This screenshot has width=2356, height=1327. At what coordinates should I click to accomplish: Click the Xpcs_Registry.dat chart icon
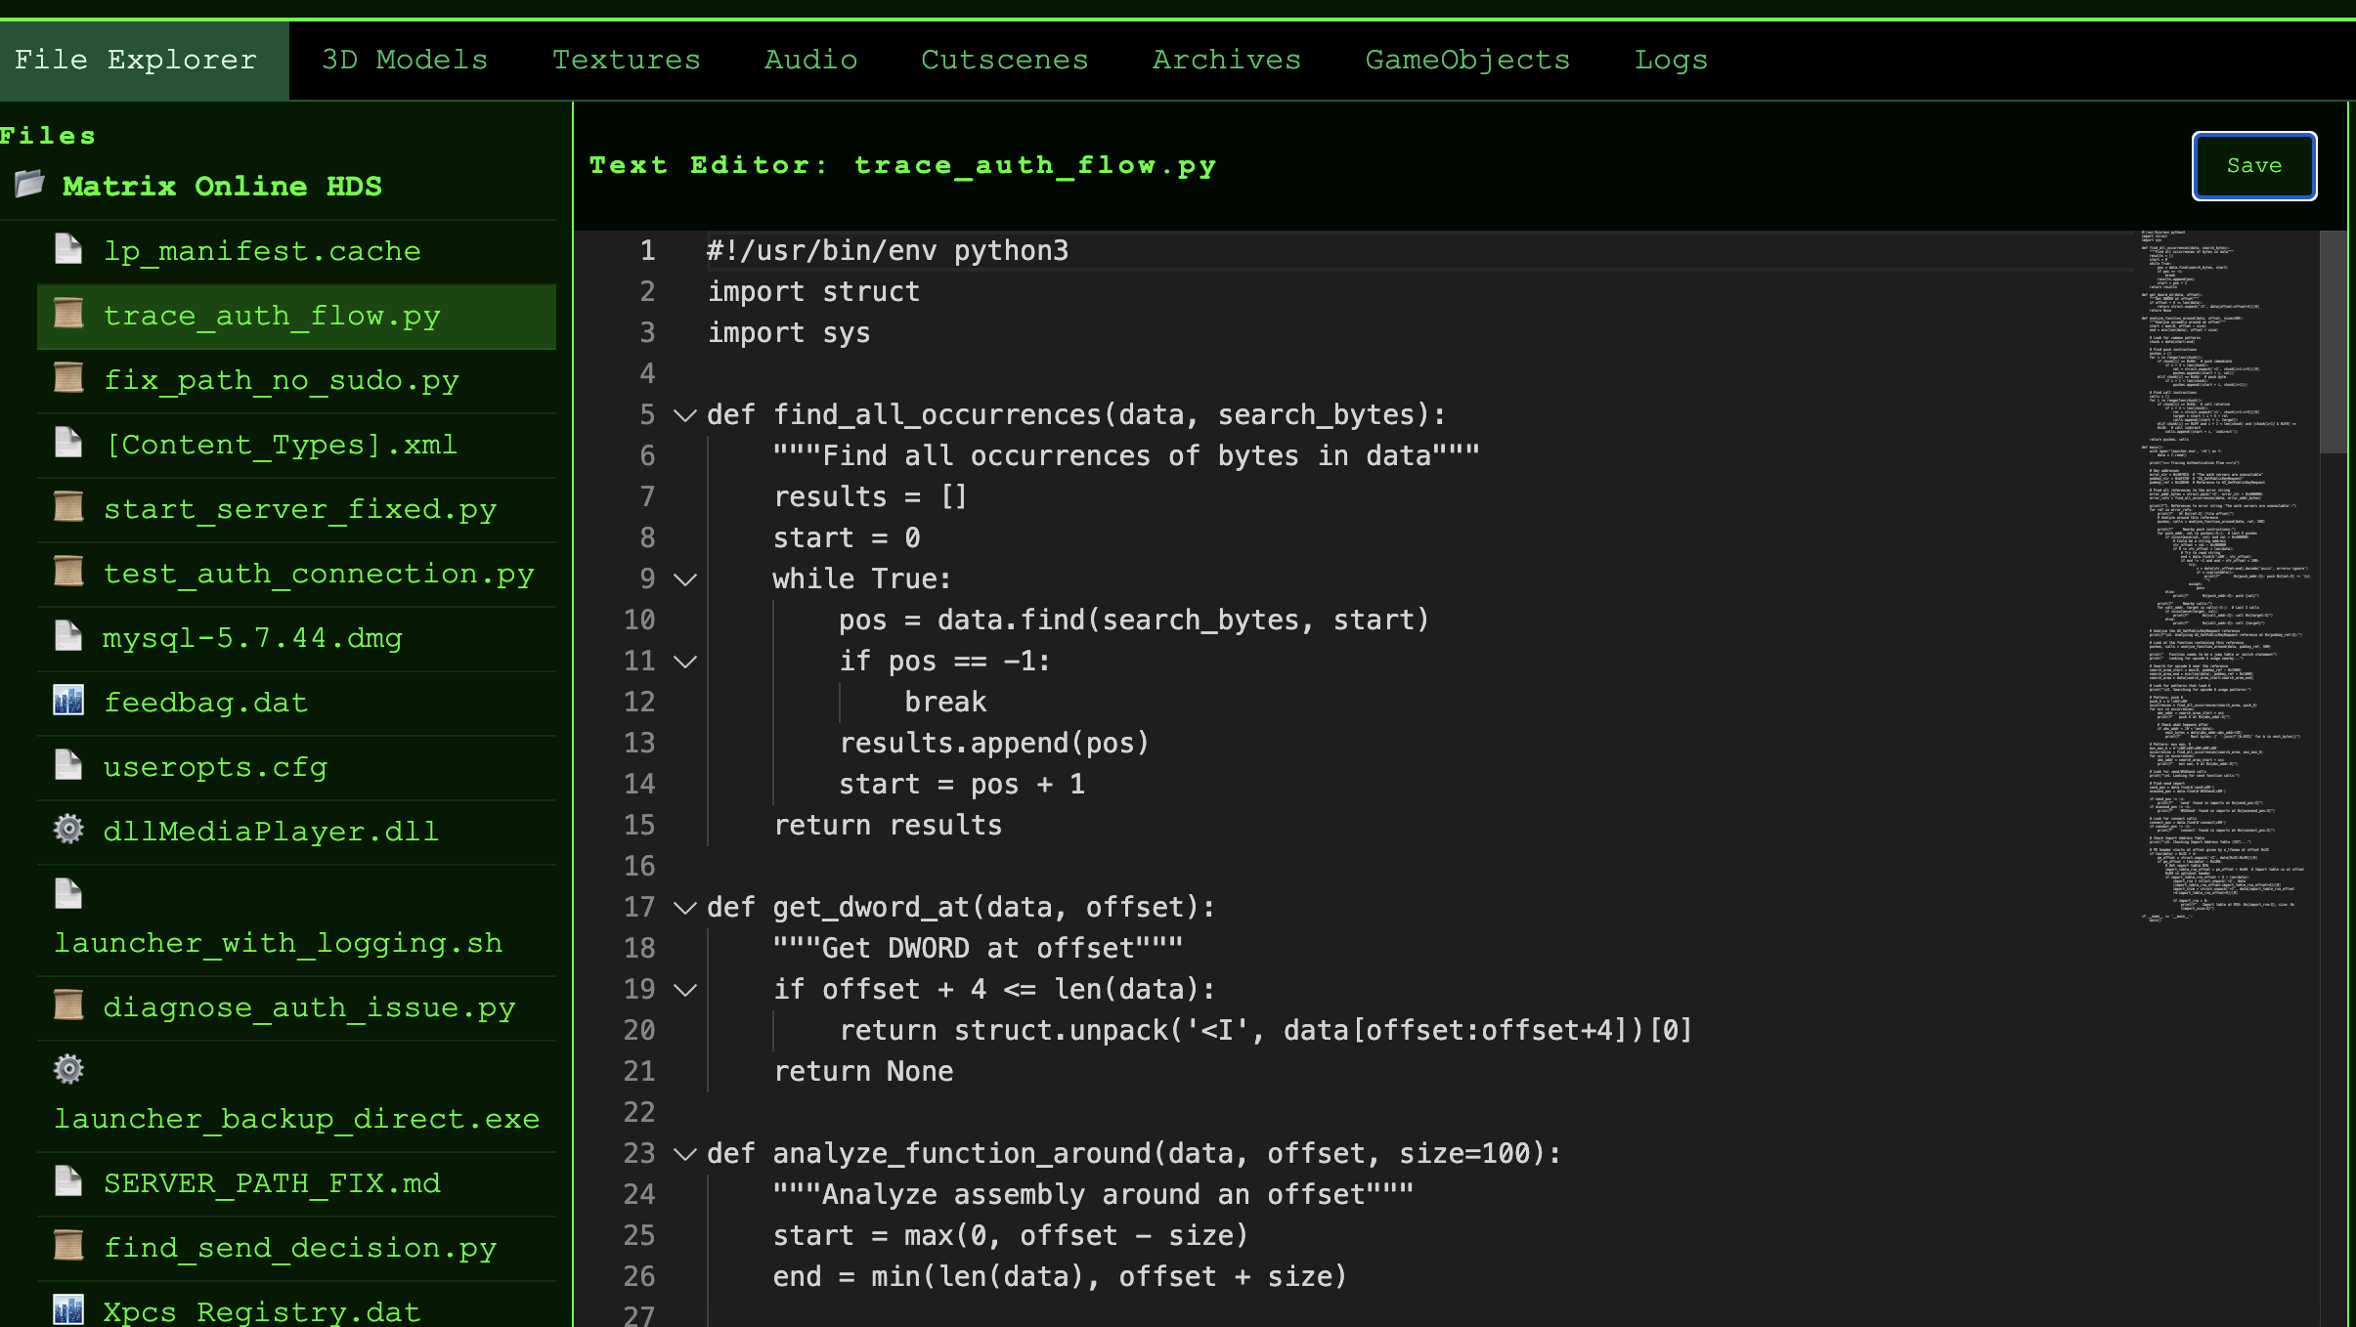point(68,1308)
